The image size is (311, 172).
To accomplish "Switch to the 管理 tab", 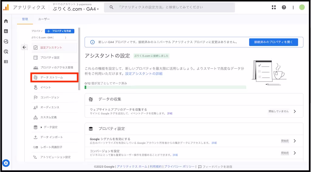I will [x=25, y=19].
